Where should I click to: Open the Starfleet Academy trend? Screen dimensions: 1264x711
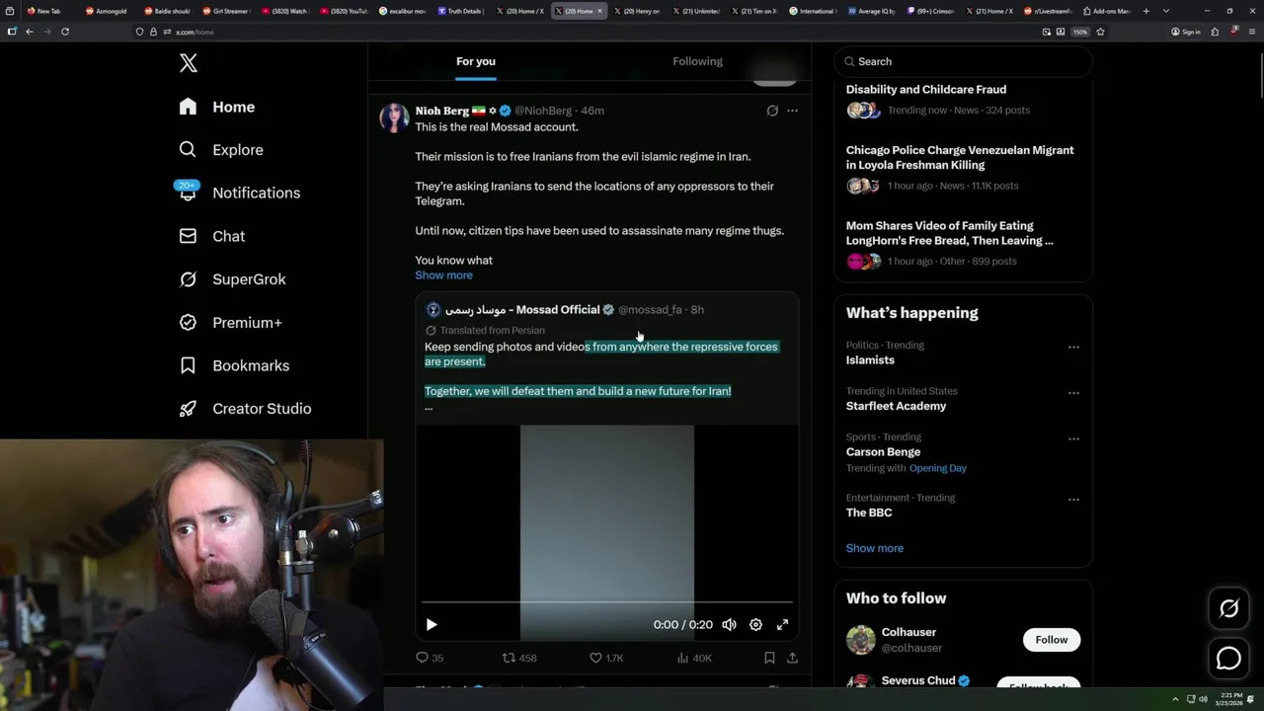coord(896,406)
